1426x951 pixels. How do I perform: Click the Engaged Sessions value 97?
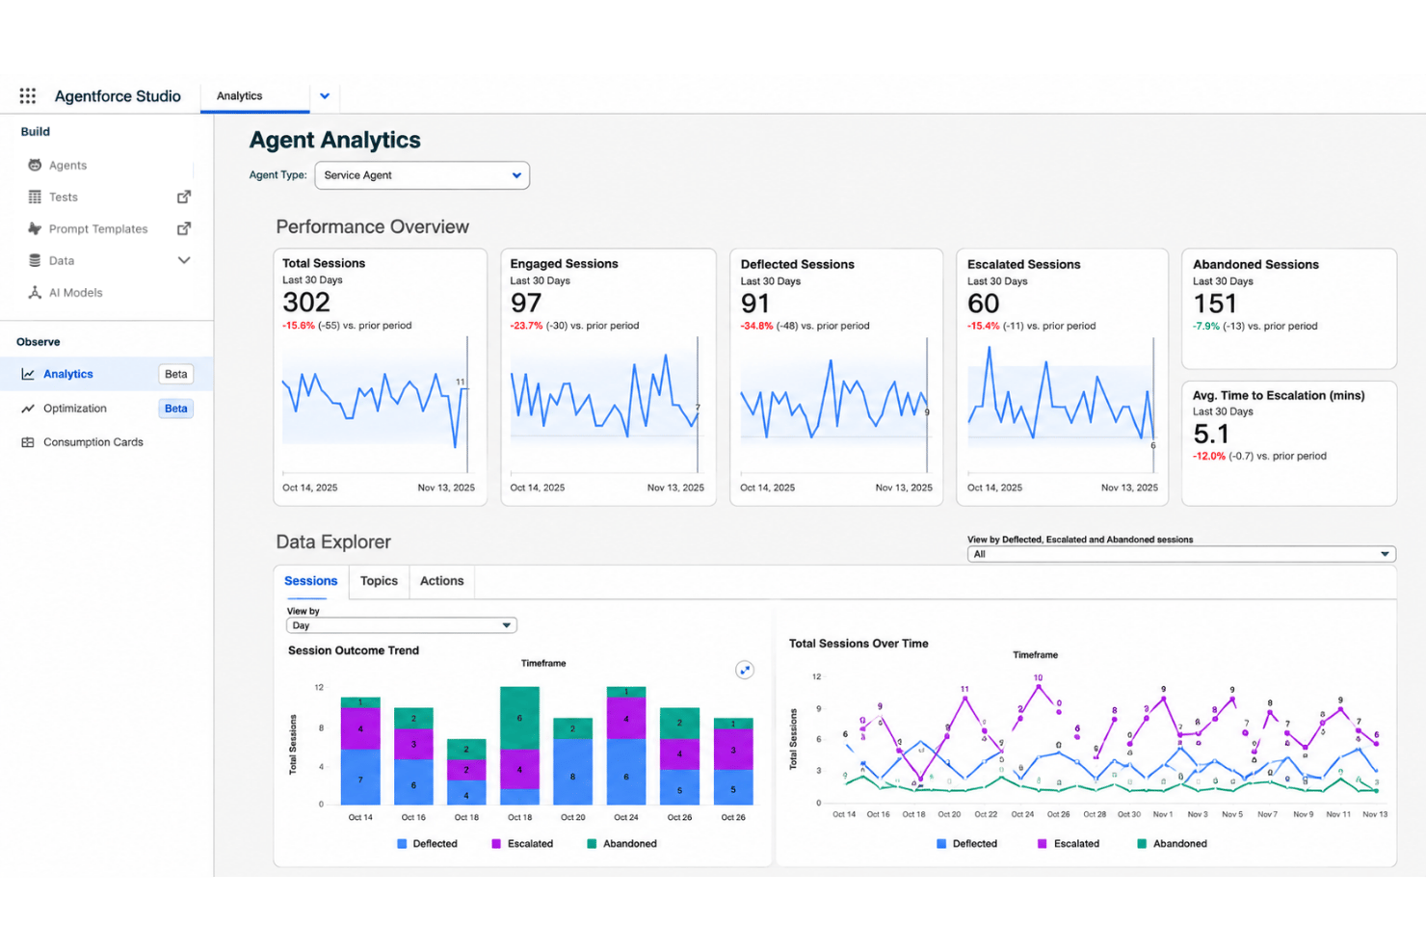[526, 303]
